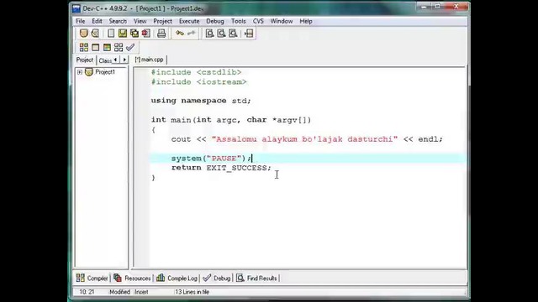The image size is (538, 302).
Task: Create a new source file with blank page icon
Action: click(x=111, y=34)
